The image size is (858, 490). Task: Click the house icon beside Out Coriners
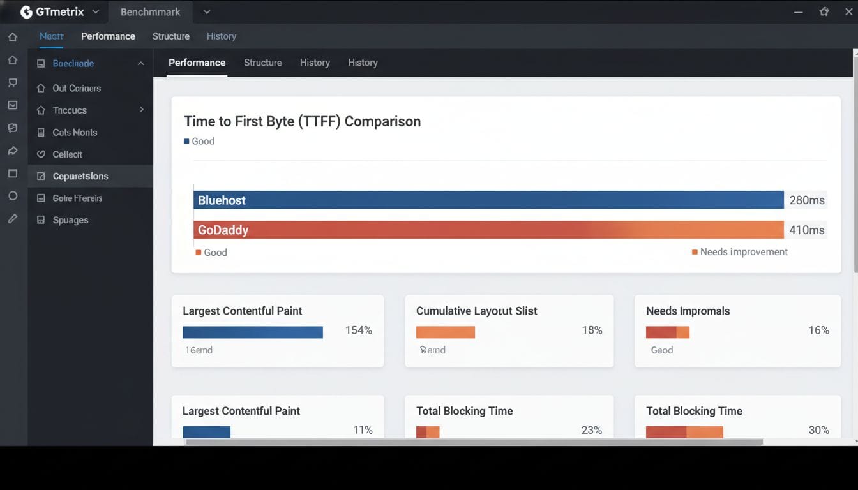click(41, 88)
